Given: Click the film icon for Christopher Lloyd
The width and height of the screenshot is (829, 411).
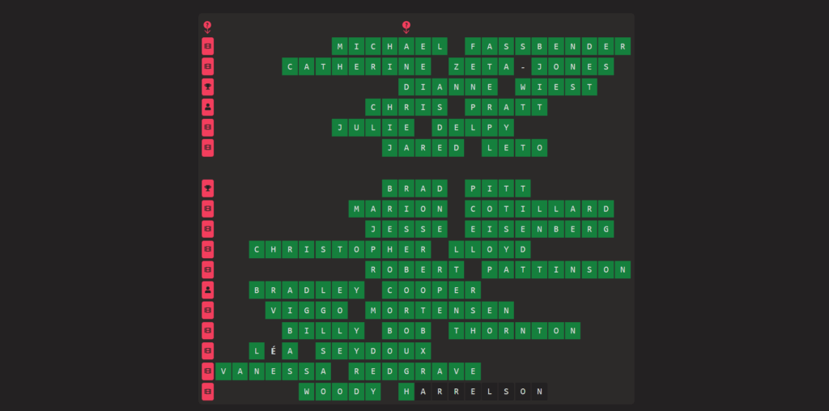Looking at the screenshot, I should pyautogui.click(x=208, y=249).
